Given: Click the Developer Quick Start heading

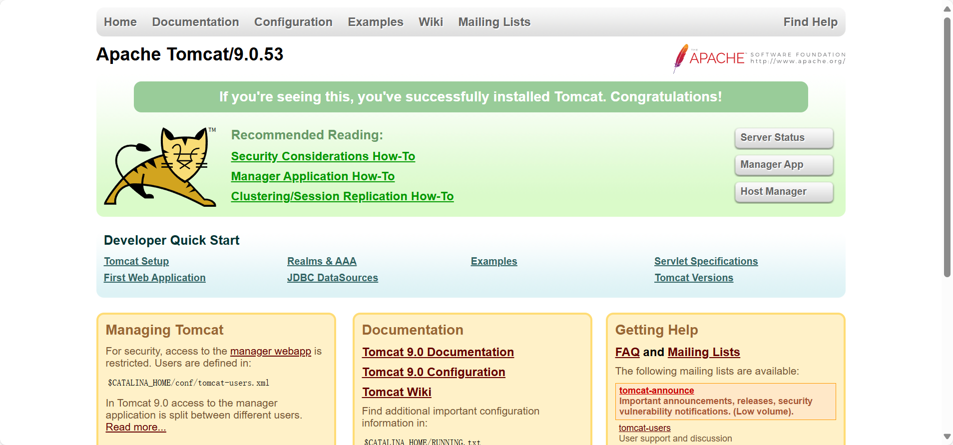Looking at the screenshot, I should click(172, 240).
